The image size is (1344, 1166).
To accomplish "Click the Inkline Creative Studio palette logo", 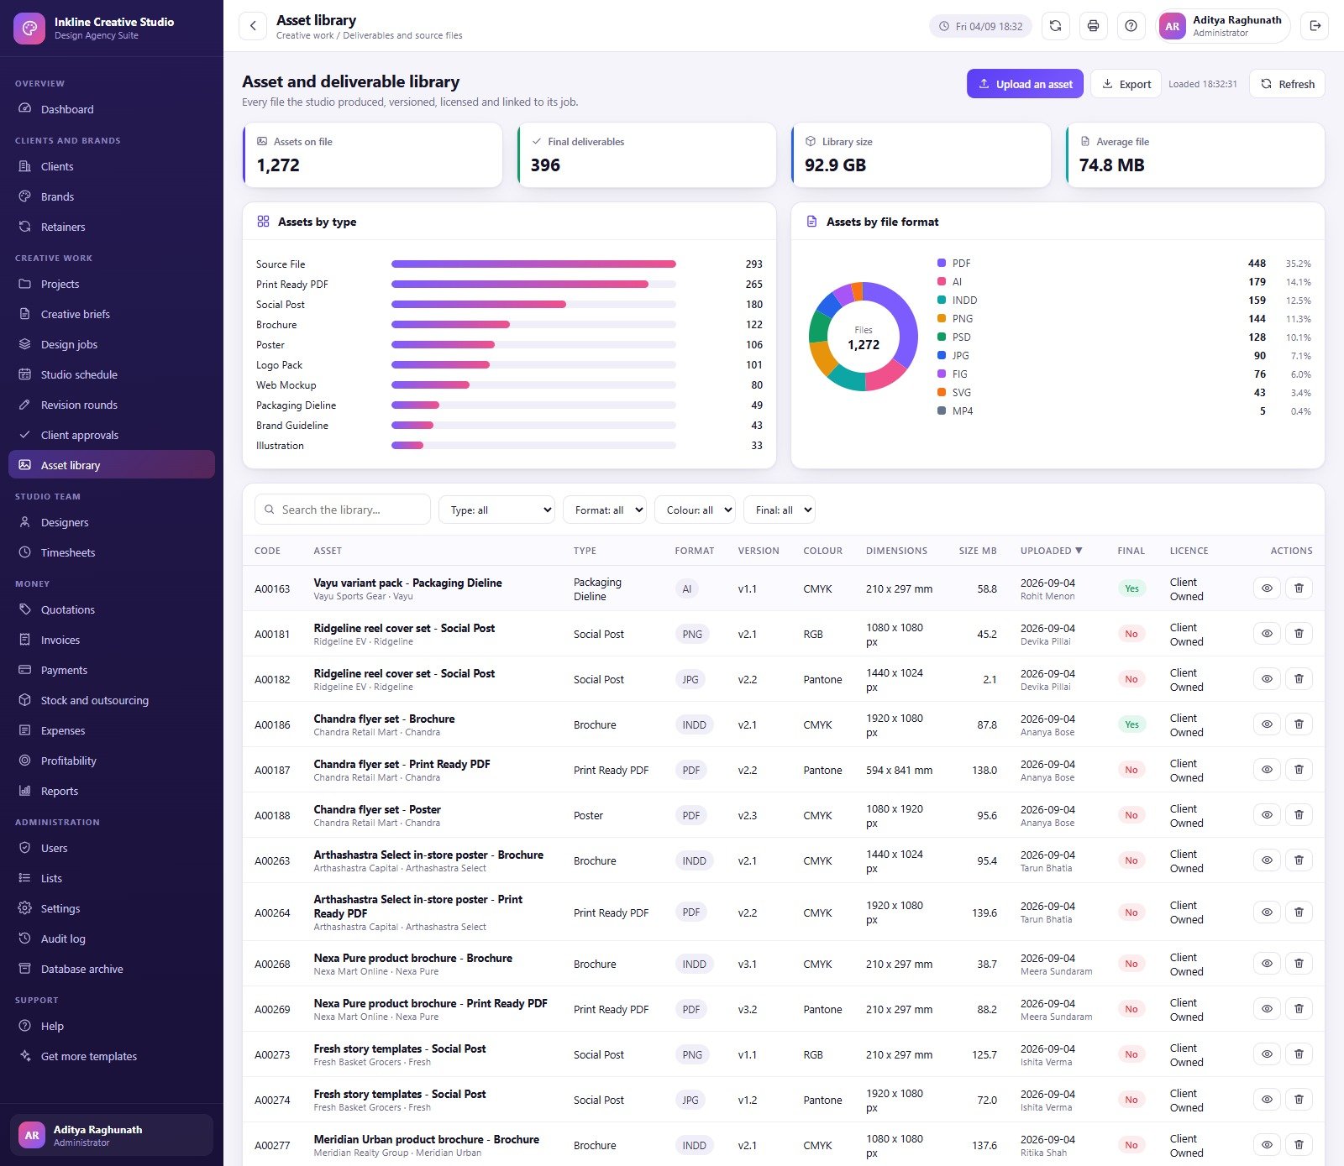I will [x=29, y=28].
